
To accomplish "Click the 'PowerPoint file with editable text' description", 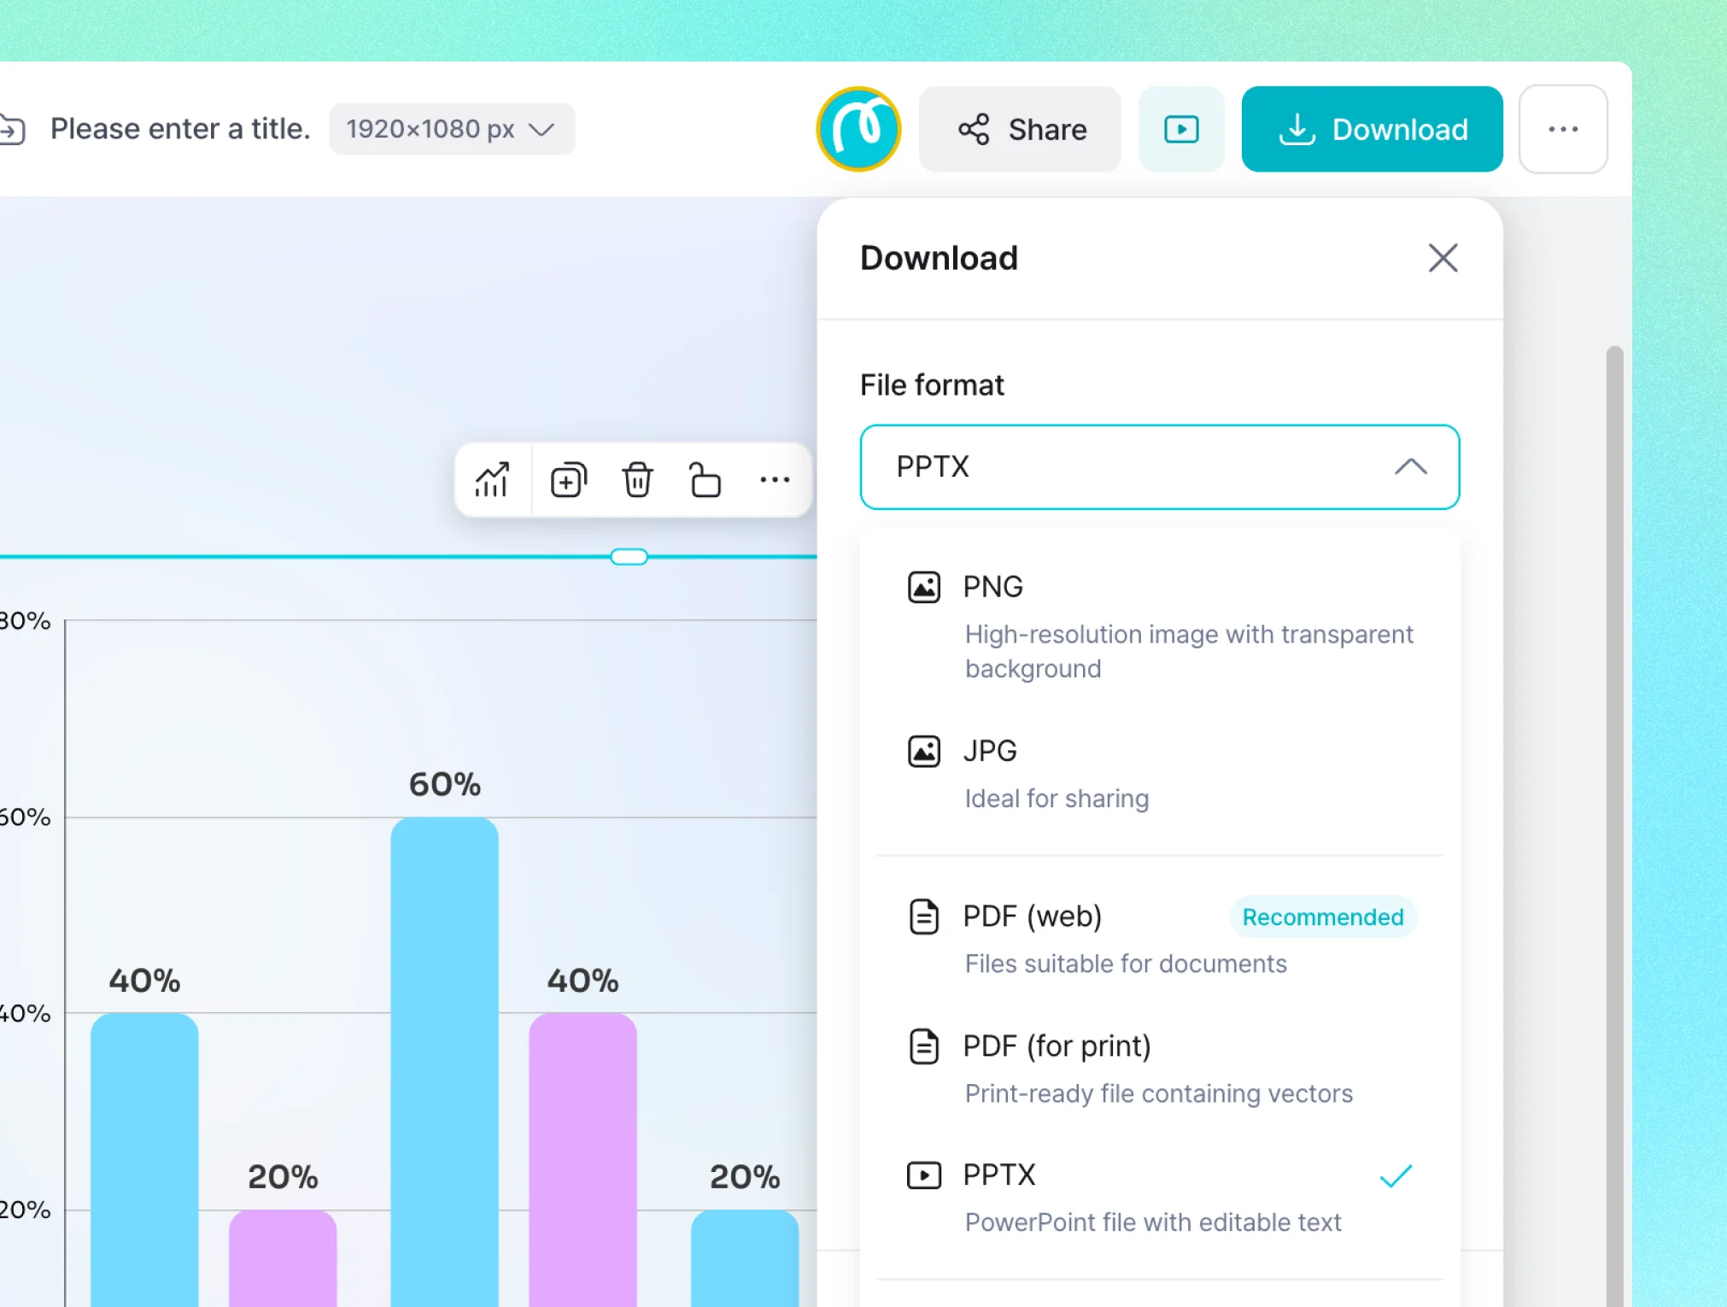I will tap(1153, 1222).
